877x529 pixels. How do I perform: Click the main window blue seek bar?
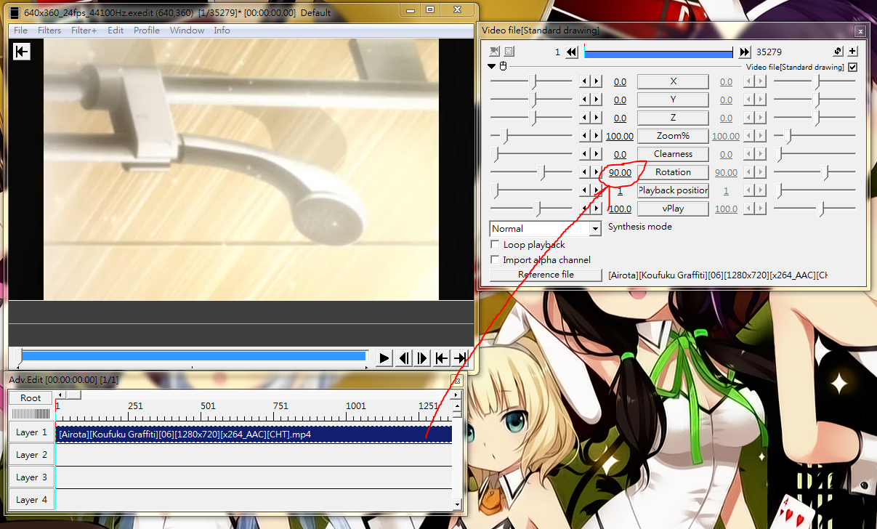coord(194,356)
